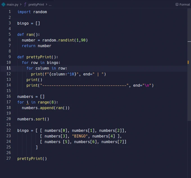Click the function symbol icon before prettyPrint

point(25,4)
